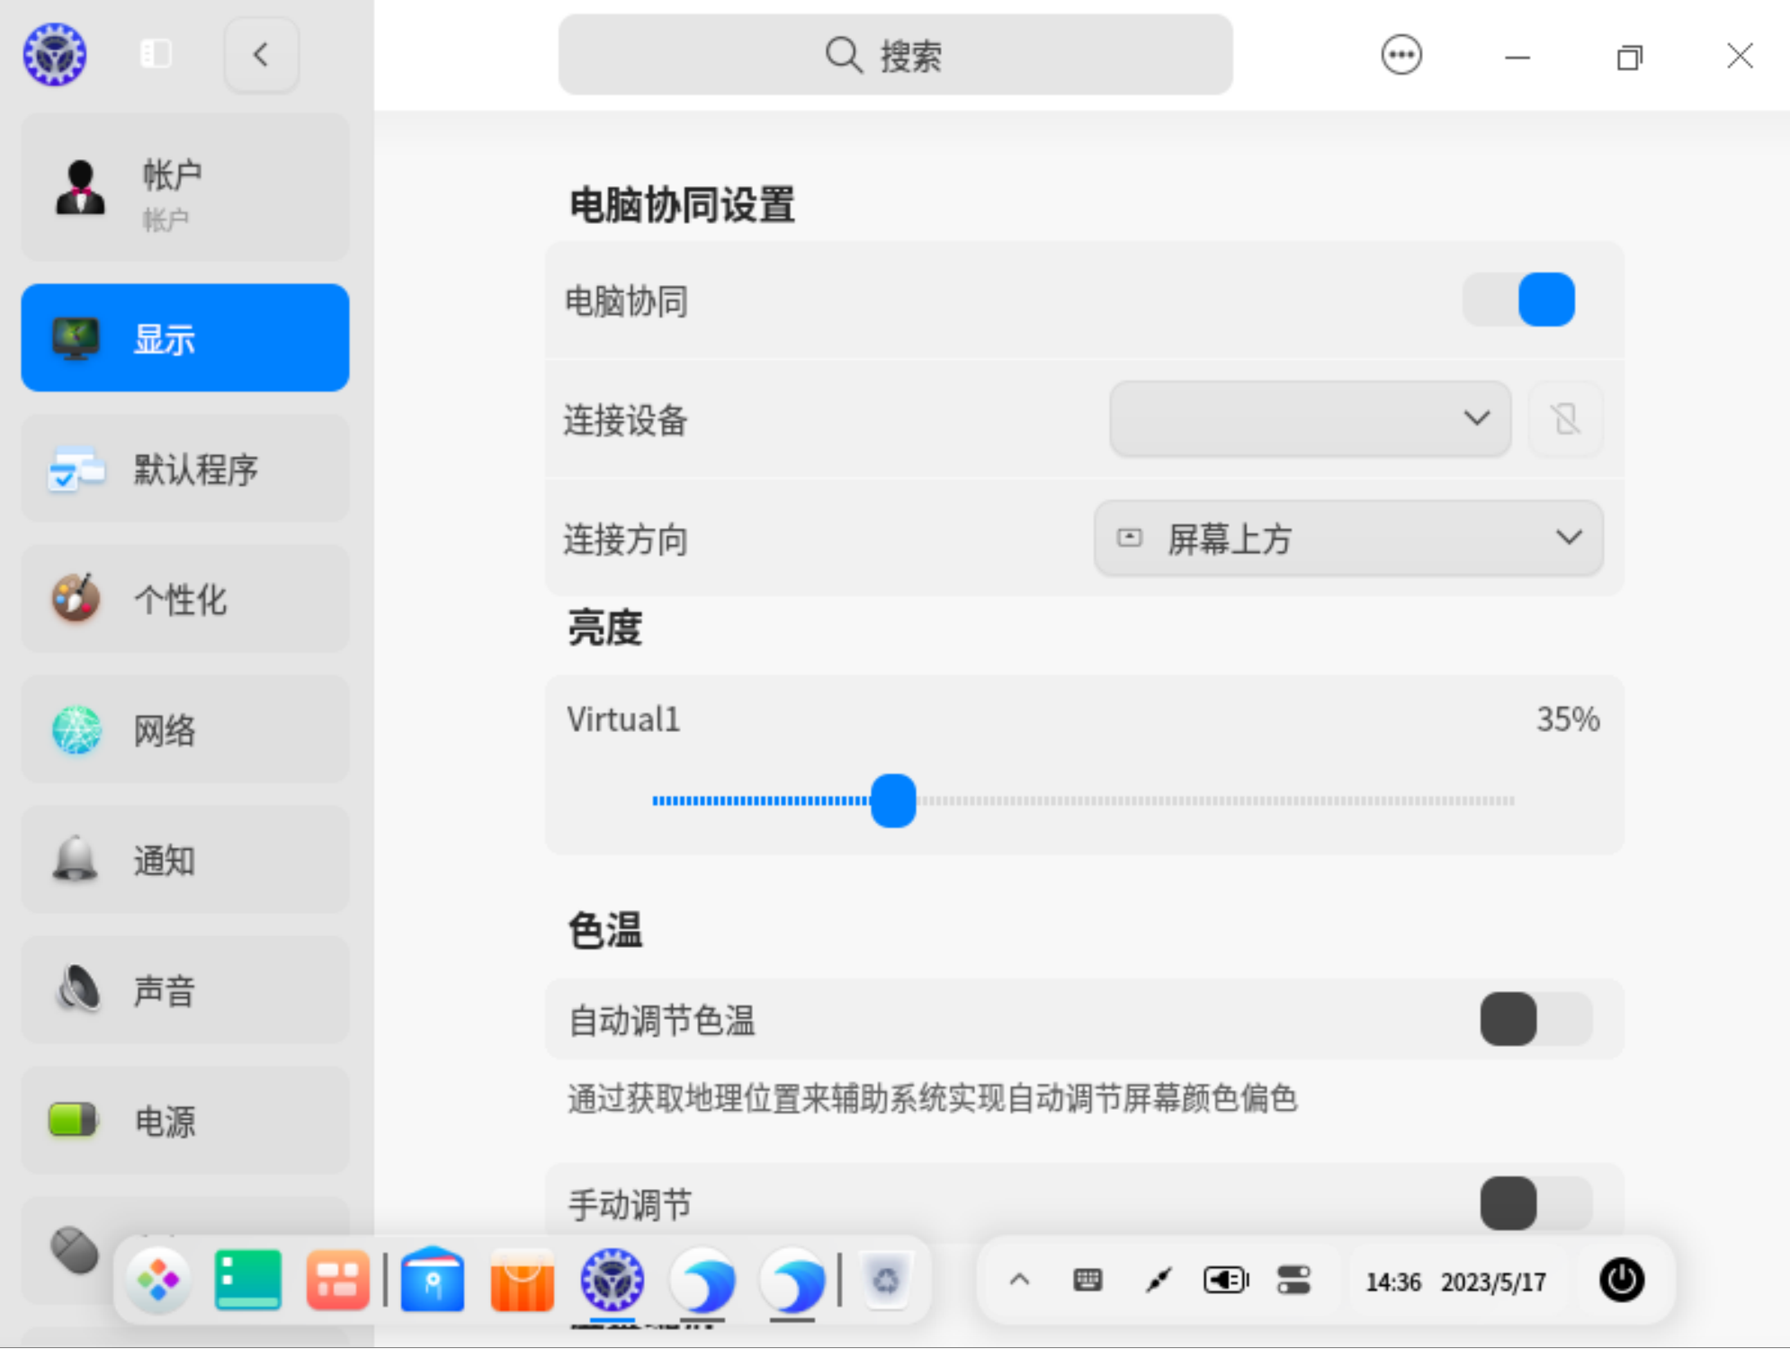This screenshot has width=1790, height=1349.
Task: Go back using the left arrow button
Action: pyautogui.click(x=261, y=55)
